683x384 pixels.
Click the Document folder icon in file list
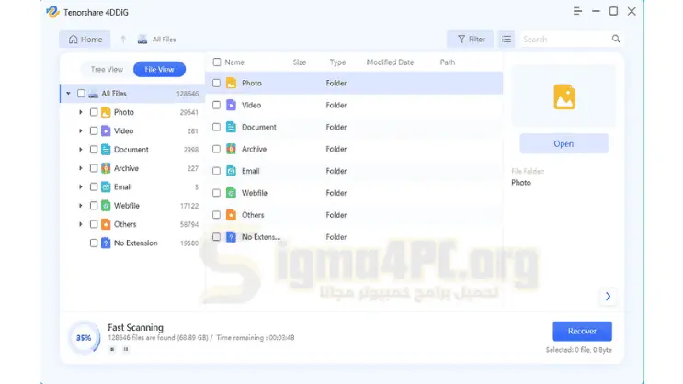click(232, 127)
